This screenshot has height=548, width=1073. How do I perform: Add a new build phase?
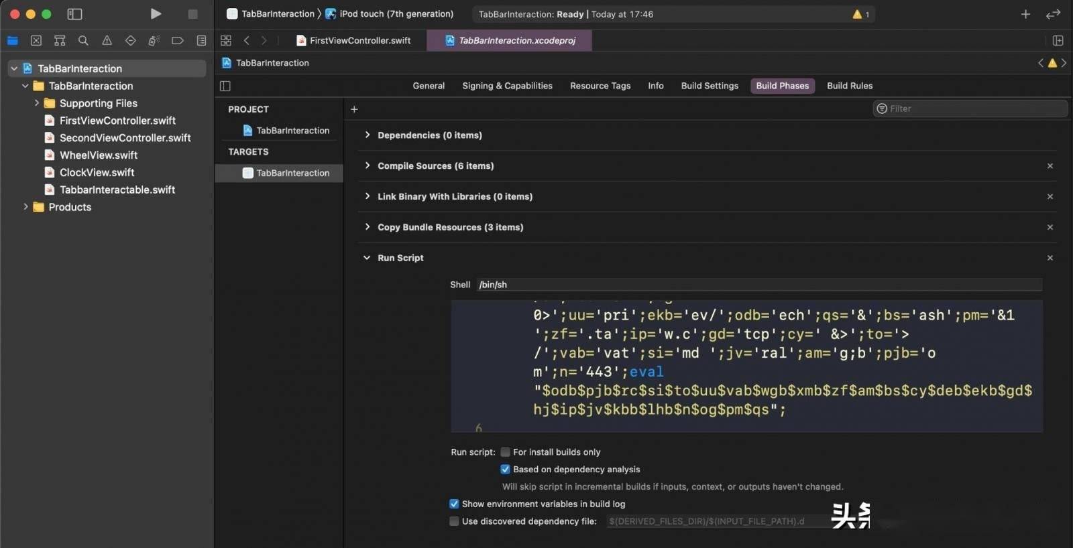click(354, 109)
